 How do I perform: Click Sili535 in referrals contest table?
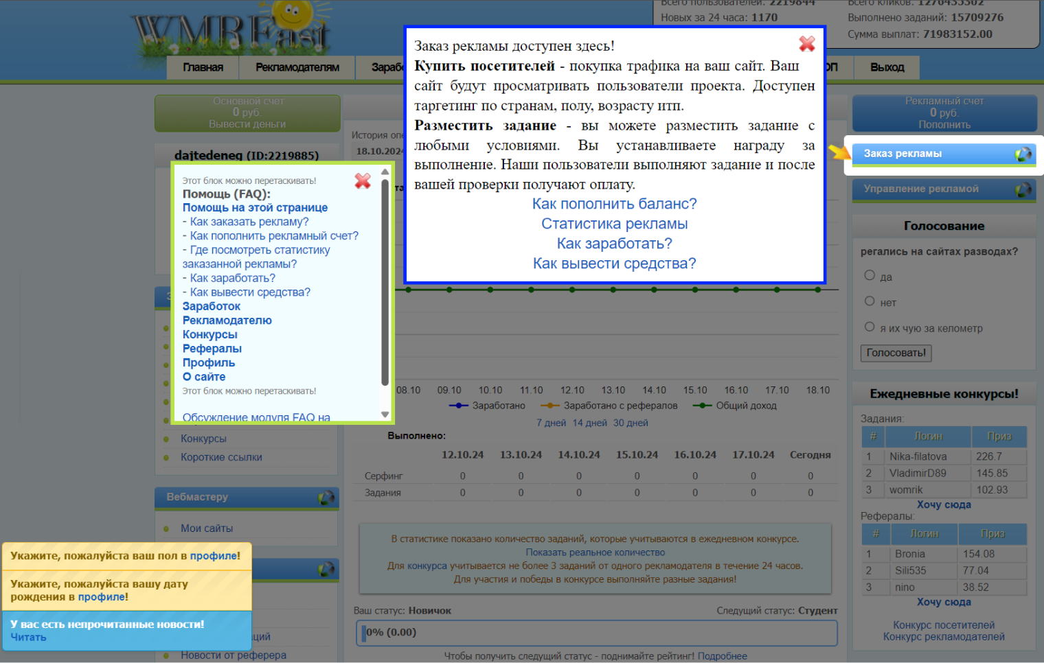click(x=911, y=570)
